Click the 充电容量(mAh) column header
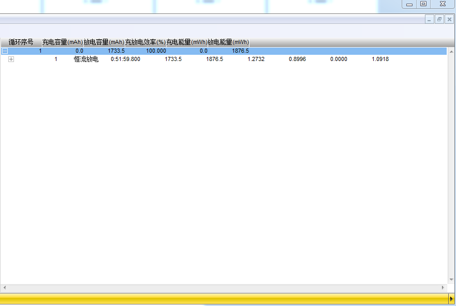 [x=63, y=42]
